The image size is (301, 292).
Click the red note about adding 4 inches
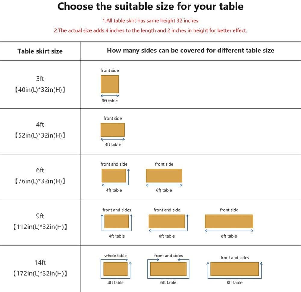click(x=150, y=30)
